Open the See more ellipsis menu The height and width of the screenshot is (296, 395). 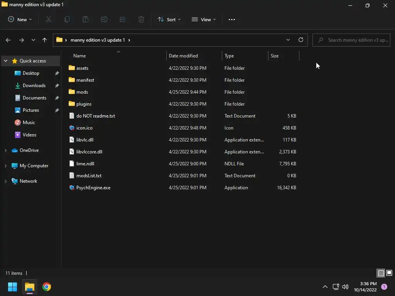coord(232,19)
